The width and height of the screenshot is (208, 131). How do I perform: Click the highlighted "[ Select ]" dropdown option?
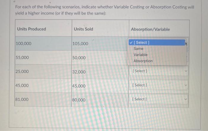coord(157,42)
